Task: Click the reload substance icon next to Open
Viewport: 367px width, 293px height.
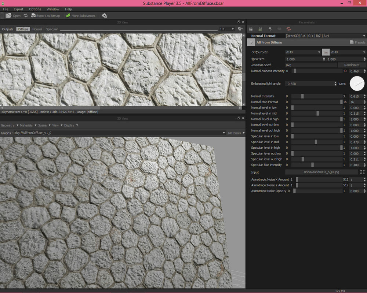Action: coord(26,16)
